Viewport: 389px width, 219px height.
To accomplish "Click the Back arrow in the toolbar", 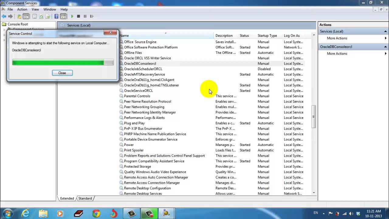I will click(x=4, y=16).
